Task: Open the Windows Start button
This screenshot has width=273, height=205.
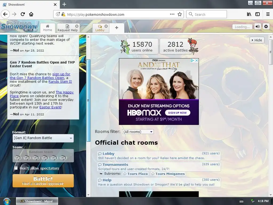Action: (x=7, y=201)
